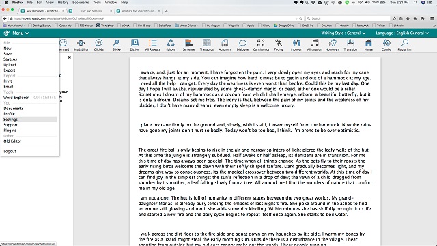The height and width of the screenshot is (246, 437).
Task: Run the Clichés check
Action: [98, 45]
